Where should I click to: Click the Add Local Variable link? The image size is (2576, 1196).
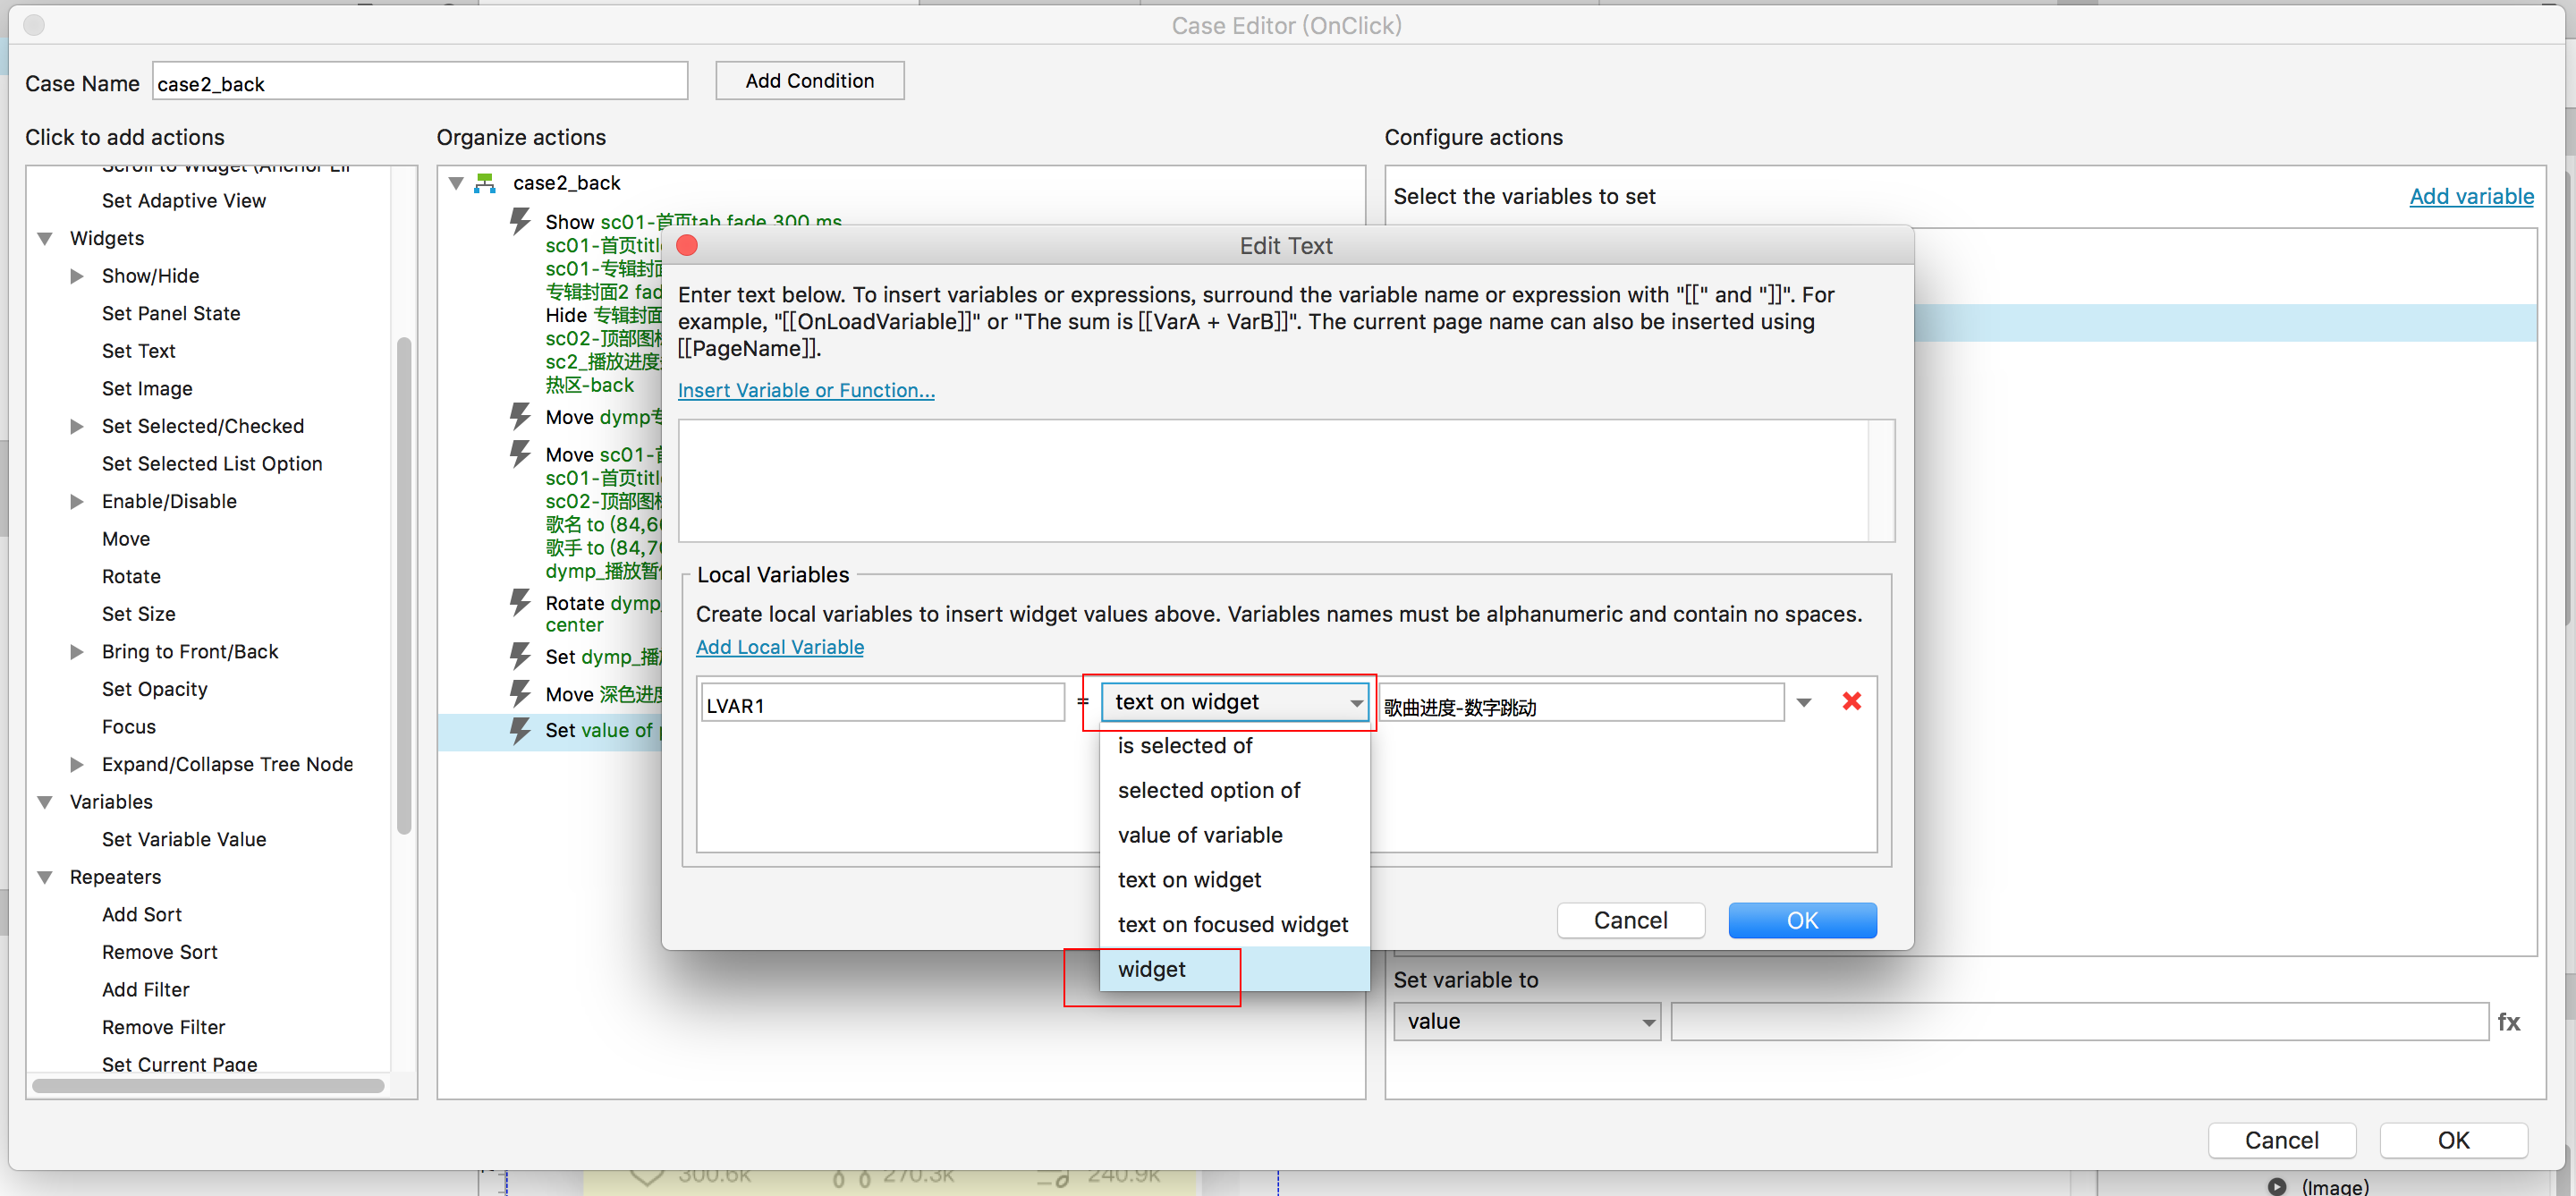point(779,647)
